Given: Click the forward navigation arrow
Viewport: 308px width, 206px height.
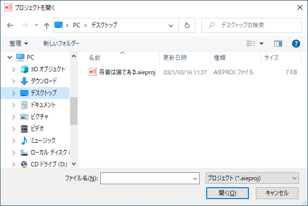Looking at the screenshot, I should coord(24,25).
